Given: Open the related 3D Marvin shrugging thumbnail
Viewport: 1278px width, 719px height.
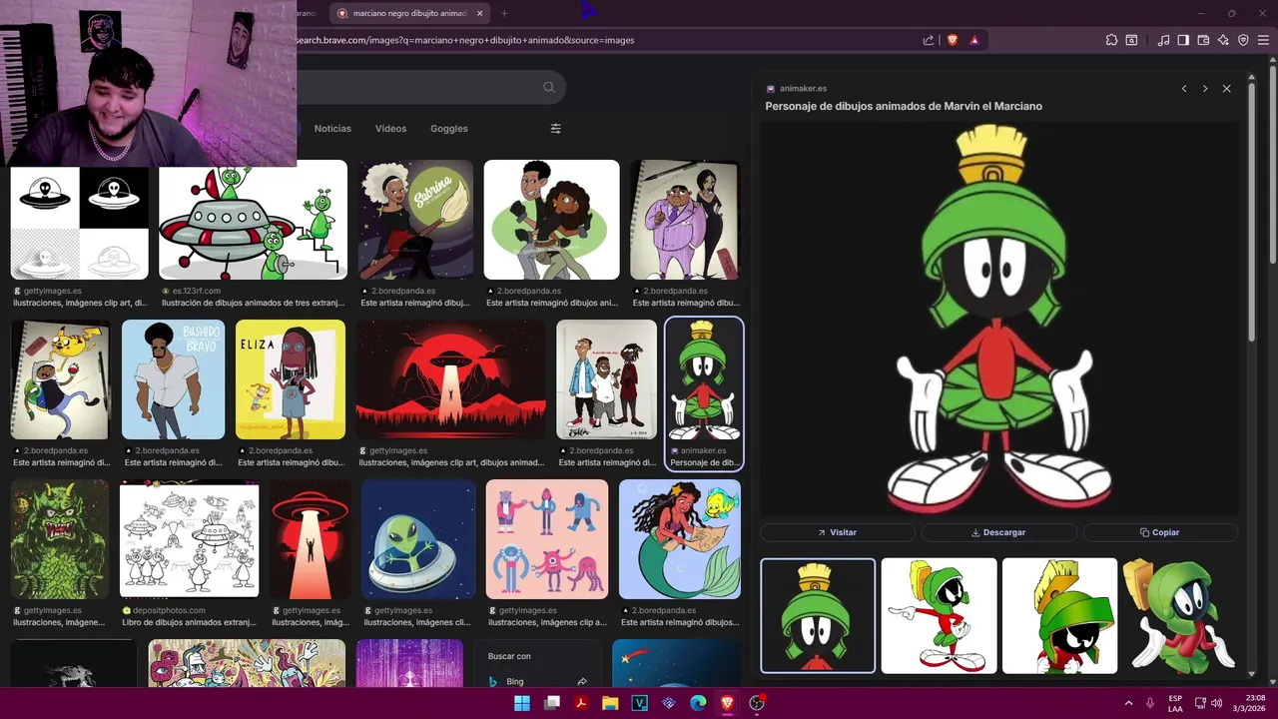Looking at the screenshot, I should click(x=1180, y=616).
